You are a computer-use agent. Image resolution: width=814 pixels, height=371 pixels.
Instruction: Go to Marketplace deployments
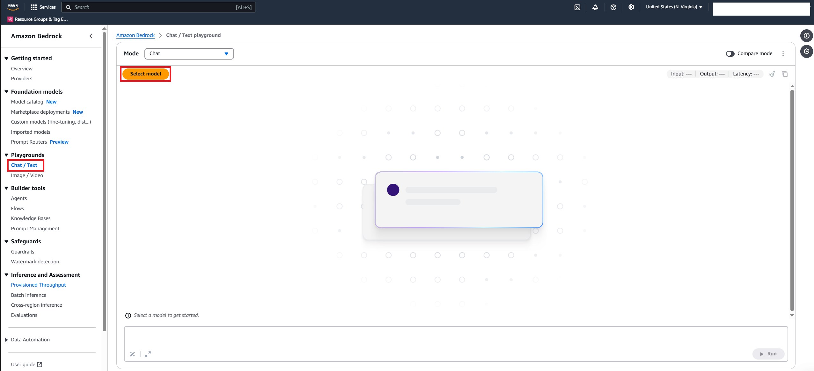(x=40, y=112)
